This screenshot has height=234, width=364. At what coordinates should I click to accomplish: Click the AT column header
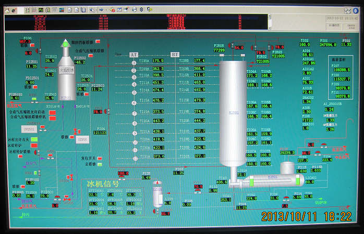134,55
